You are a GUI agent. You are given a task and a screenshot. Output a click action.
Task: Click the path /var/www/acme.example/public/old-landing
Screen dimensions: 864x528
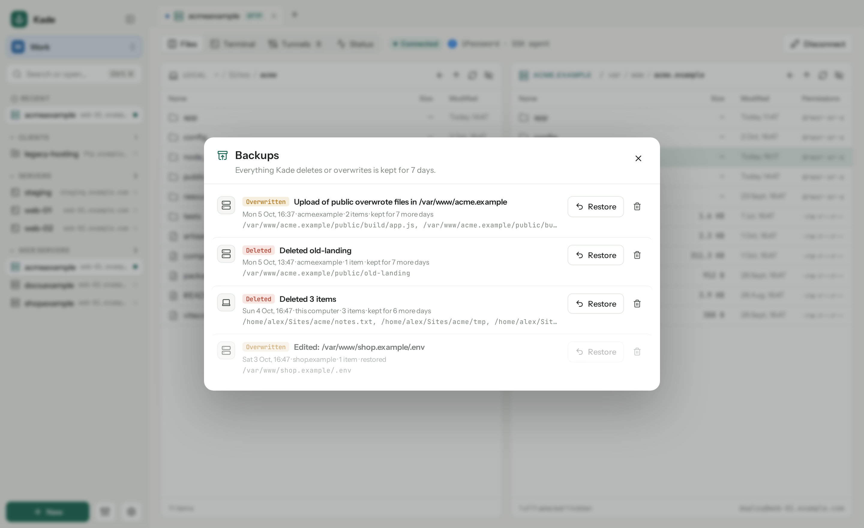point(326,273)
